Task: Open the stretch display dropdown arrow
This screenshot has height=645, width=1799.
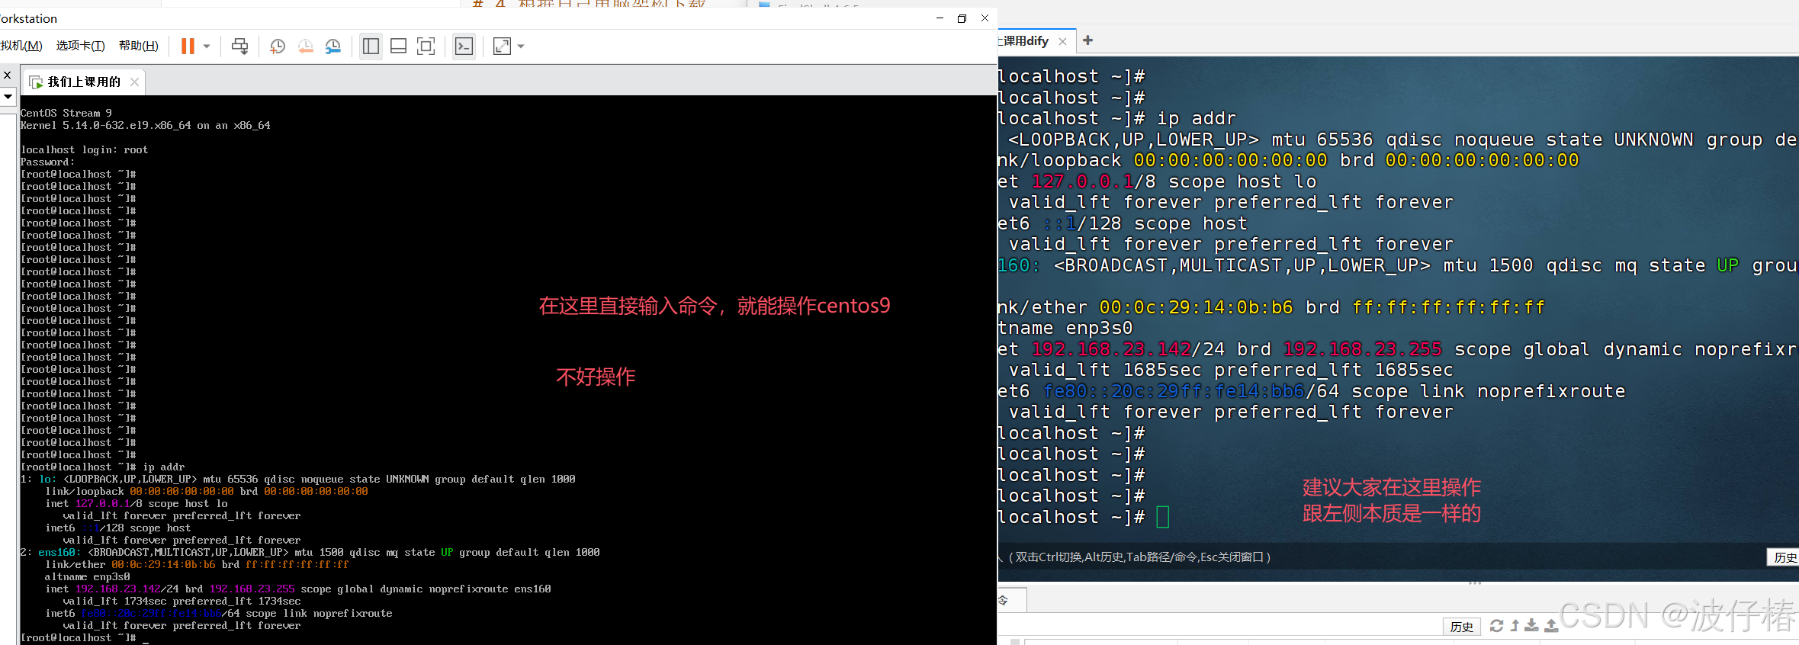Action: [521, 47]
